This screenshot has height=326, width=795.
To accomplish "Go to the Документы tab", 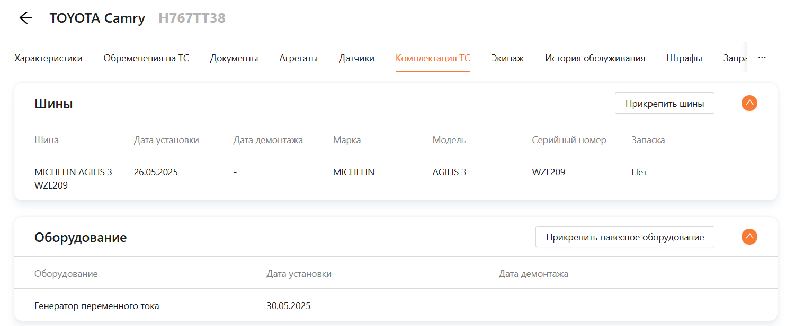I will (234, 58).
